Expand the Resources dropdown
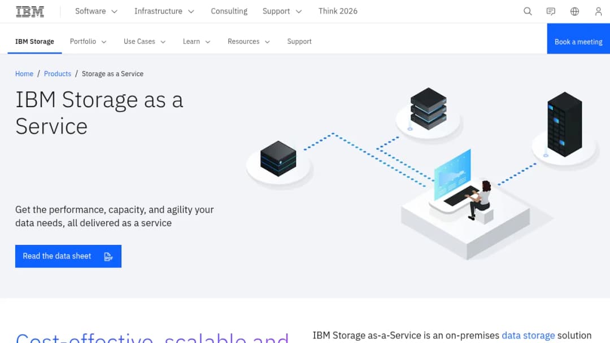Viewport: 610px width, 343px height. click(249, 42)
